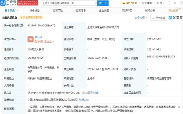Viewport: 183px width, 114px height.
Task: Open 附近企业 nearby companies link
Action: [x=84, y=100]
